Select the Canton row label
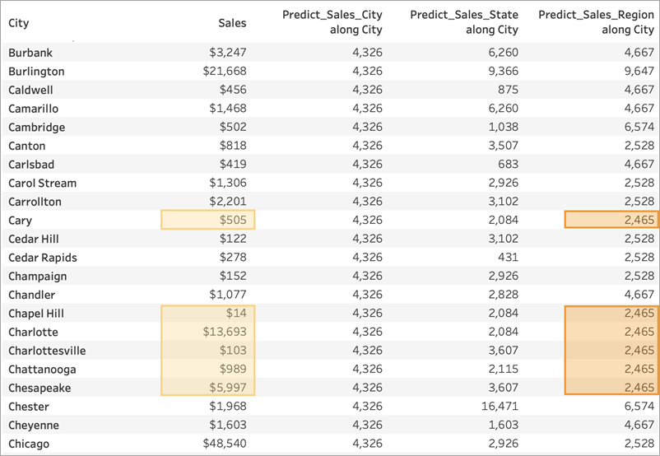The width and height of the screenshot is (660, 456). (26, 146)
